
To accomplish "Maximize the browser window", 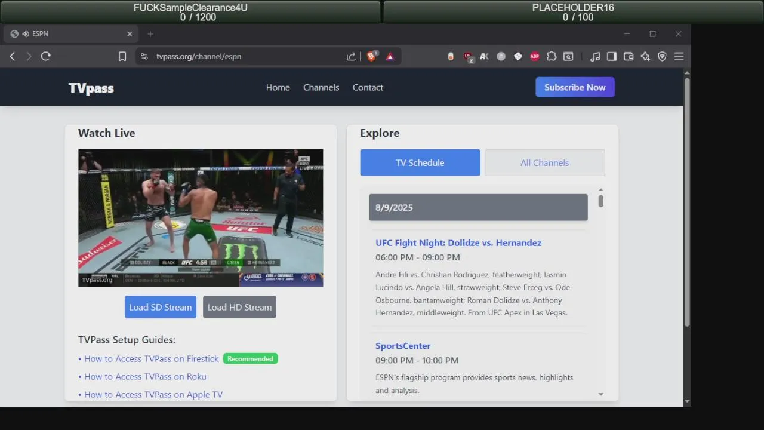I will click(652, 34).
